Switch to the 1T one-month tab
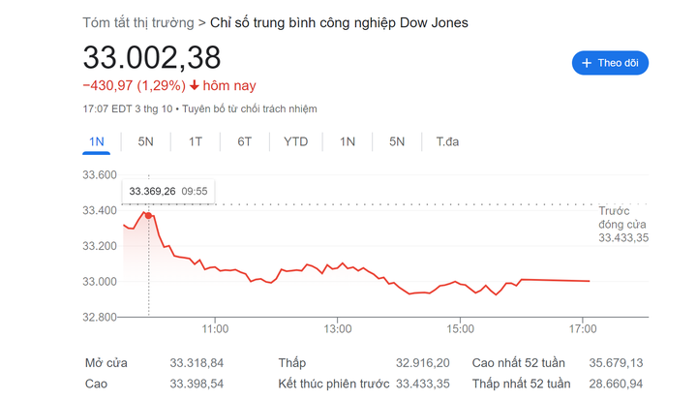697x400 pixels. click(x=196, y=141)
